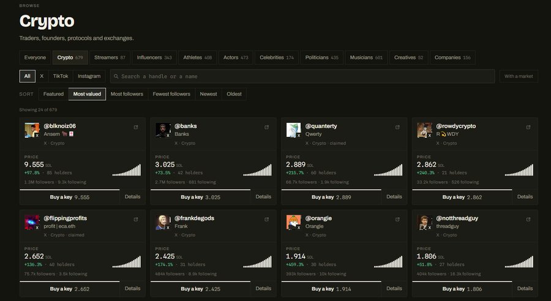The image size is (551, 301).
Task: Buy a key for 2.652
Action: click(x=70, y=289)
